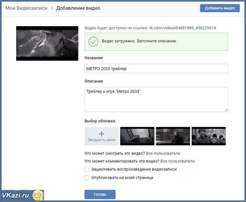This screenshot has width=246, height=202.
Task: Click the Описание text area resize handle
Action: point(226,110)
